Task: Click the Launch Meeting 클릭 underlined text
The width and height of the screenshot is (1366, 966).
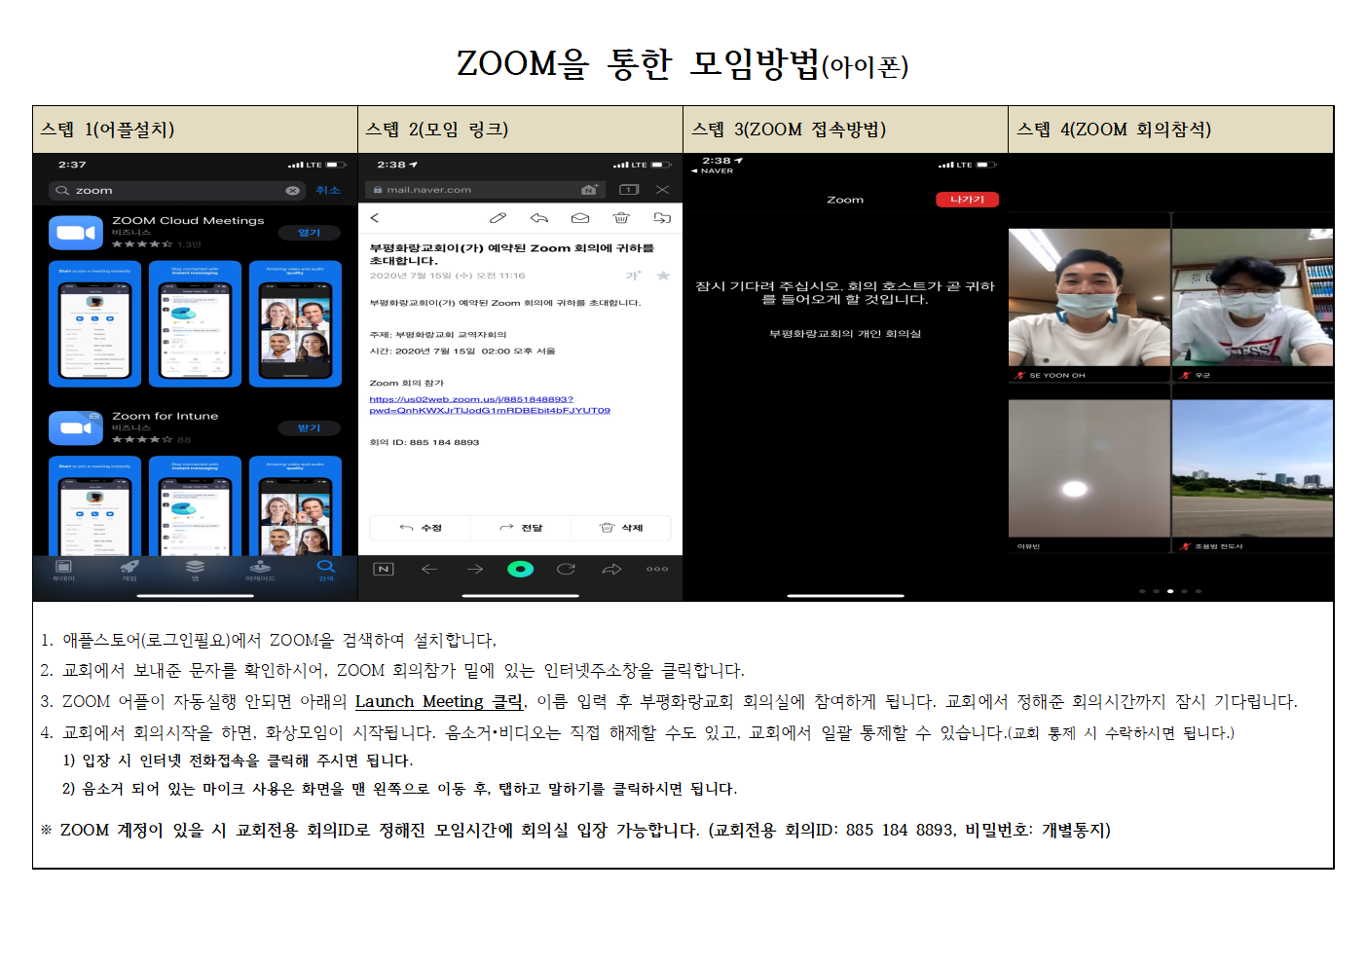Action: (439, 702)
